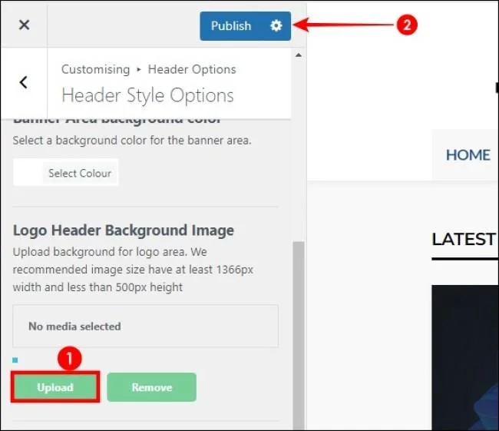Click the Header Style Options title

[147, 95]
